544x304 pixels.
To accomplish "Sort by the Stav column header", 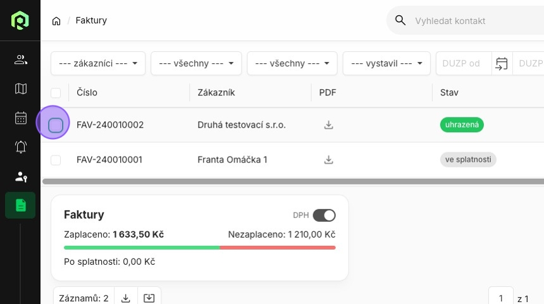I will click(x=449, y=93).
